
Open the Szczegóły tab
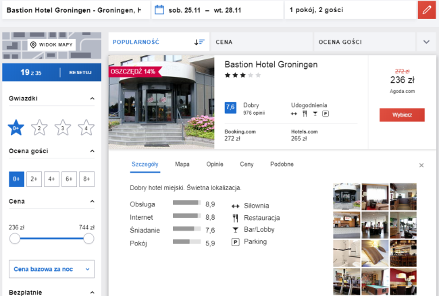(x=145, y=165)
